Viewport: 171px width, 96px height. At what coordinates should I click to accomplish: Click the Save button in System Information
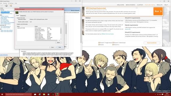click(52, 47)
